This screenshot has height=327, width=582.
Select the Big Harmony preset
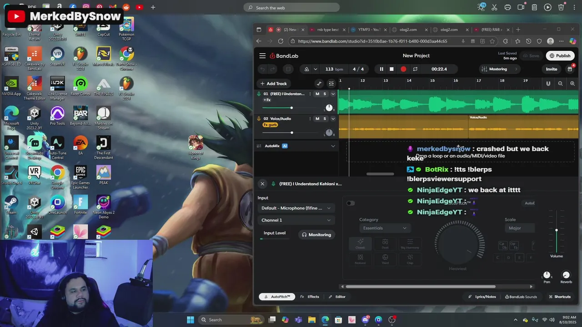tap(410, 244)
